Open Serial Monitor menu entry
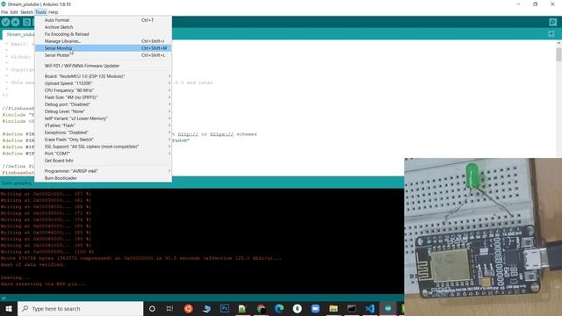This screenshot has width=562, height=316. point(104,48)
